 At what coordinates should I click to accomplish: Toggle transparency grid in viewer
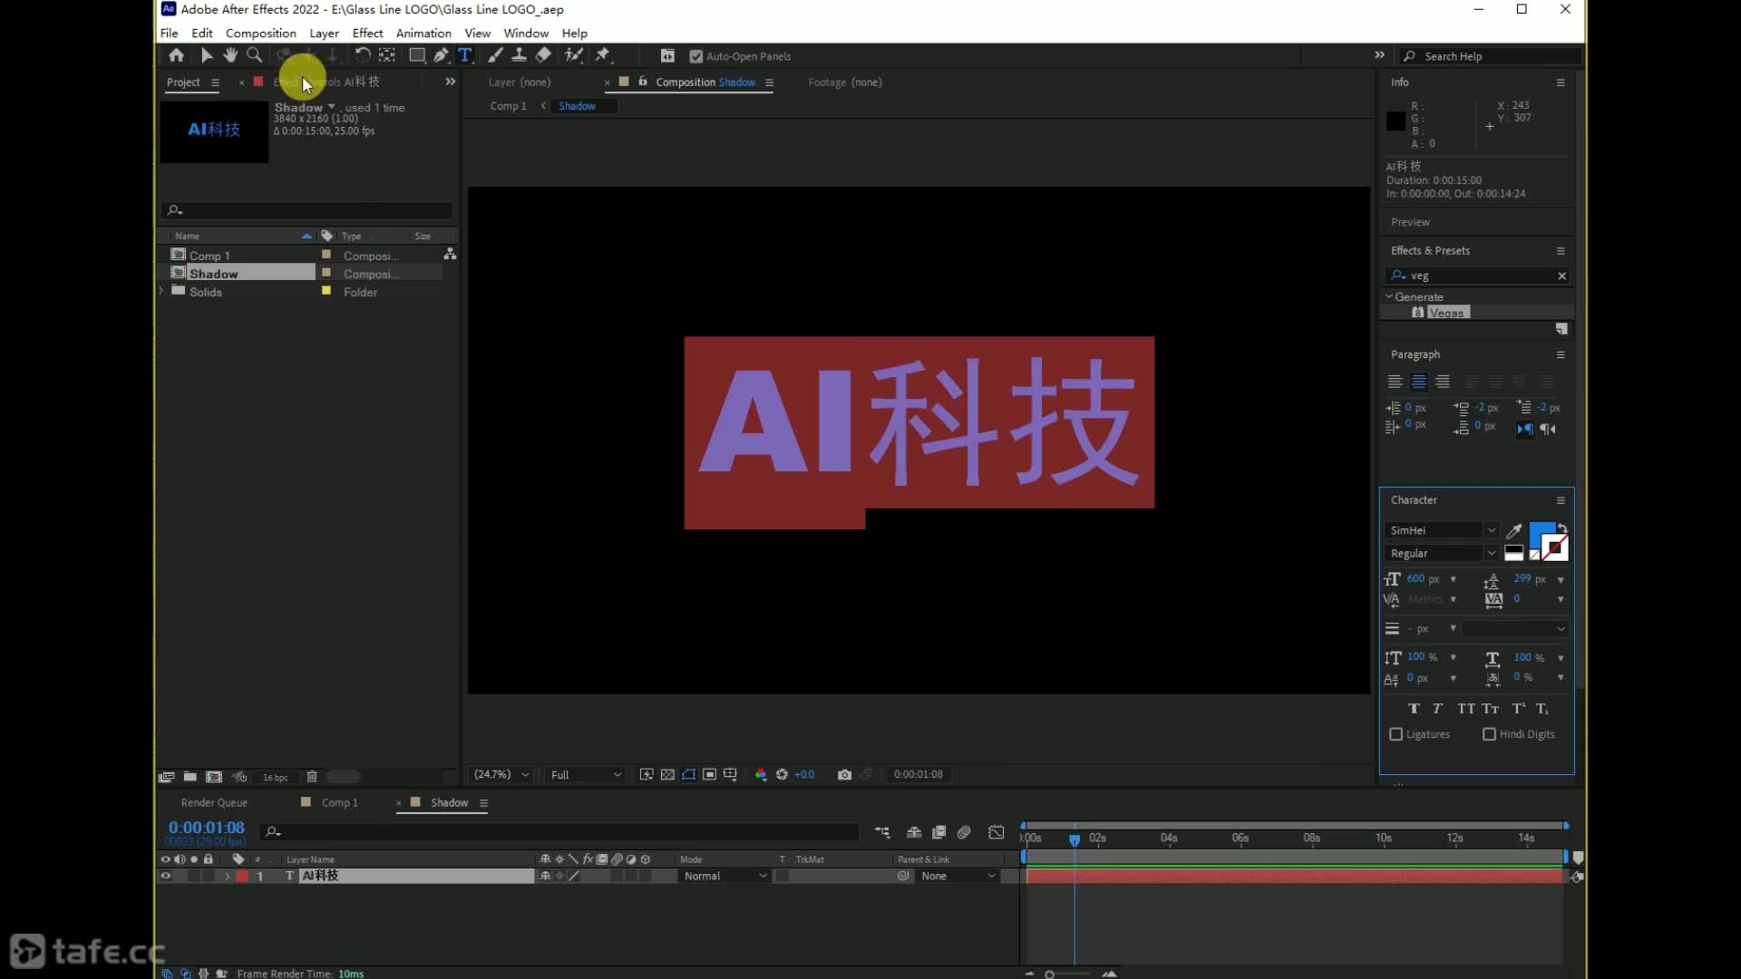coord(667,775)
